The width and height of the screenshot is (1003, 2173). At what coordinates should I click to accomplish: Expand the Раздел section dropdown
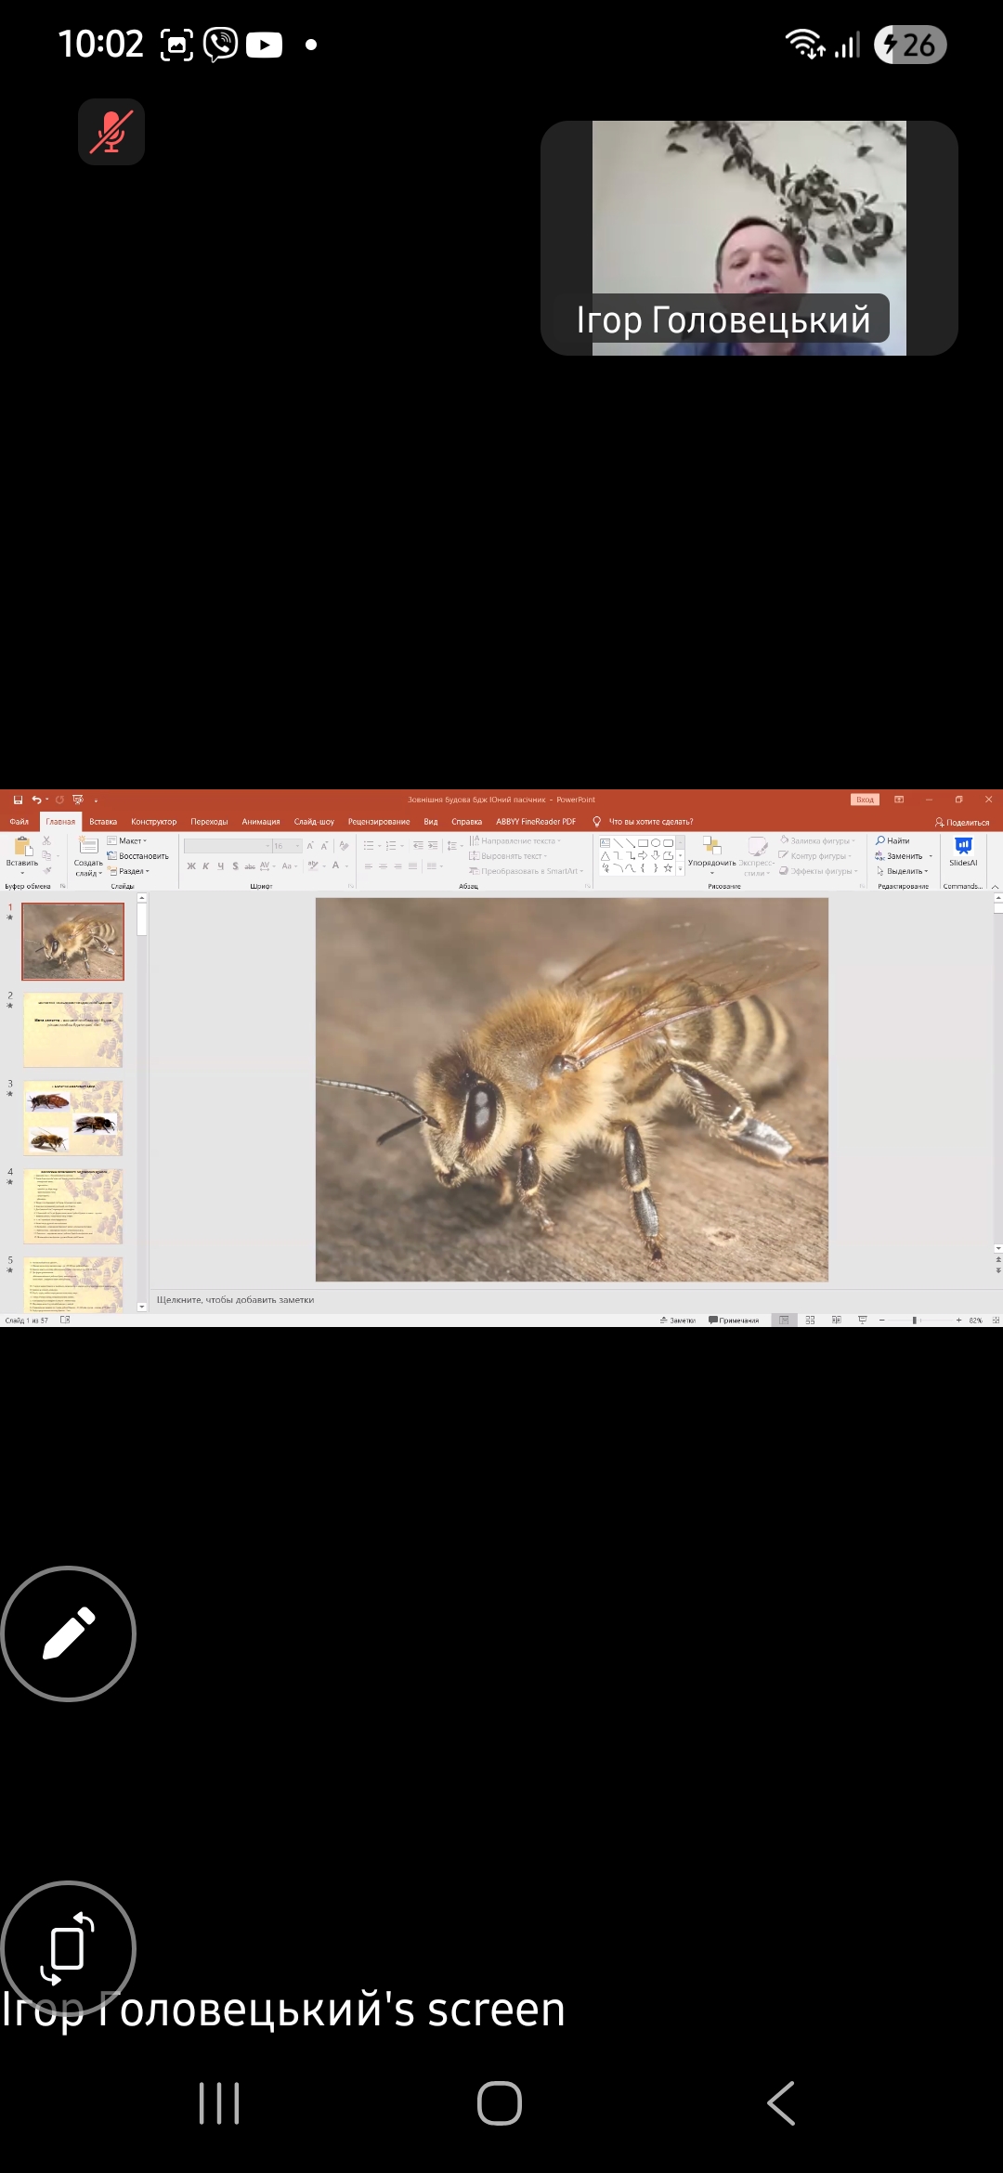coord(129,871)
